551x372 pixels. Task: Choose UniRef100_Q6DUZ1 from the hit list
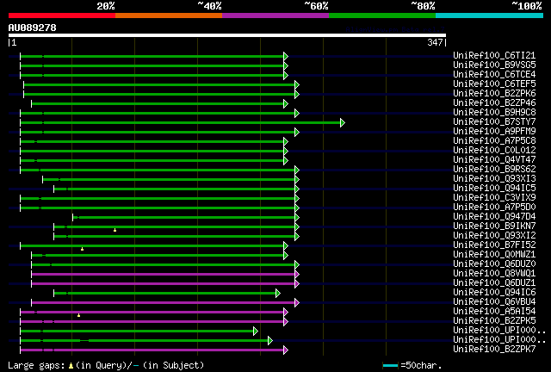[x=494, y=283]
